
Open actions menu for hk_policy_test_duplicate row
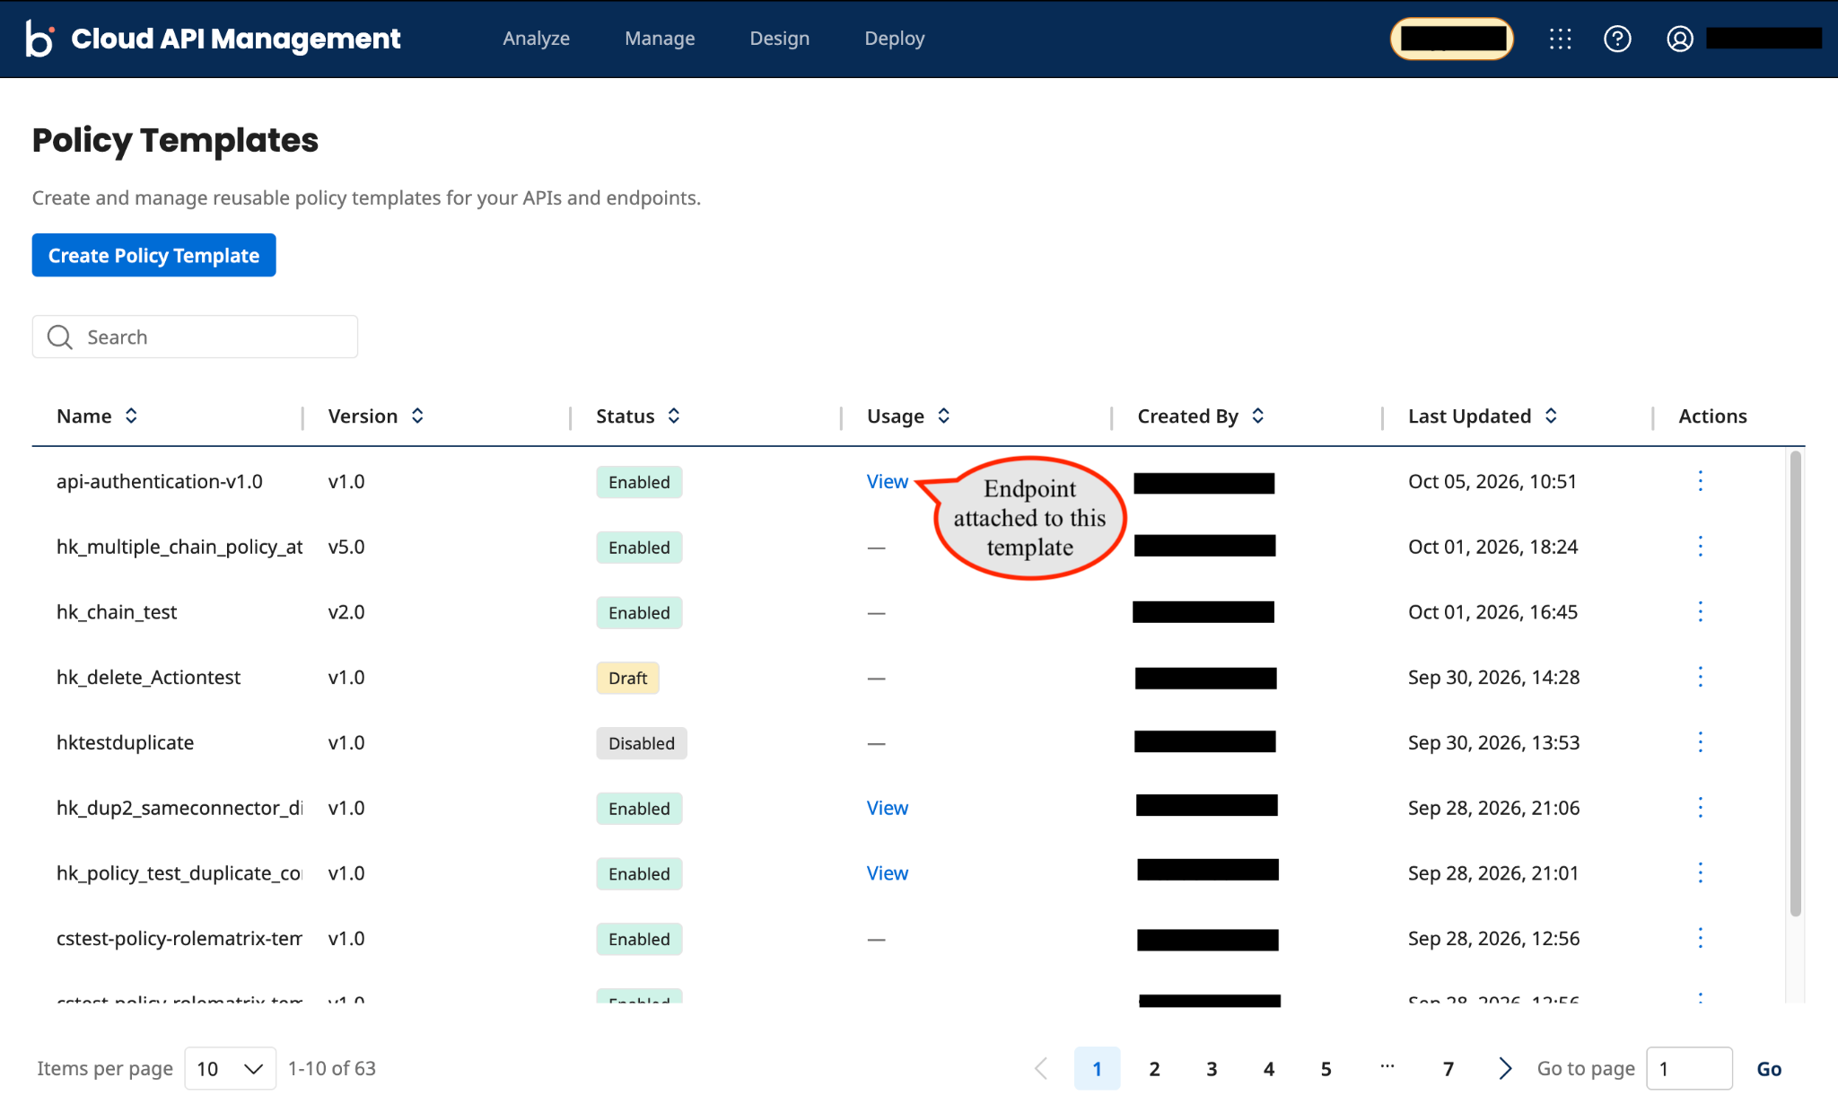click(1700, 873)
